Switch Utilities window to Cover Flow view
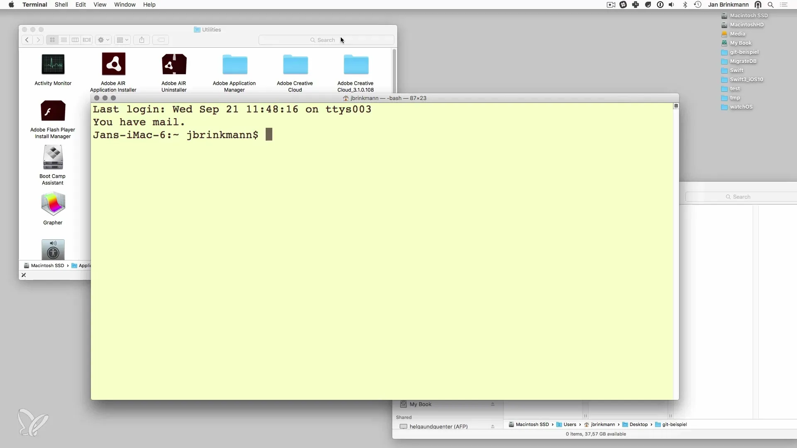This screenshot has width=797, height=448. (x=87, y=40)
